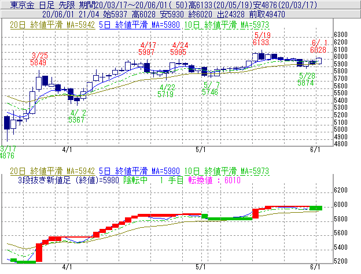
Task: Click the latest green block in the lower chart
Action: point(316,208)
